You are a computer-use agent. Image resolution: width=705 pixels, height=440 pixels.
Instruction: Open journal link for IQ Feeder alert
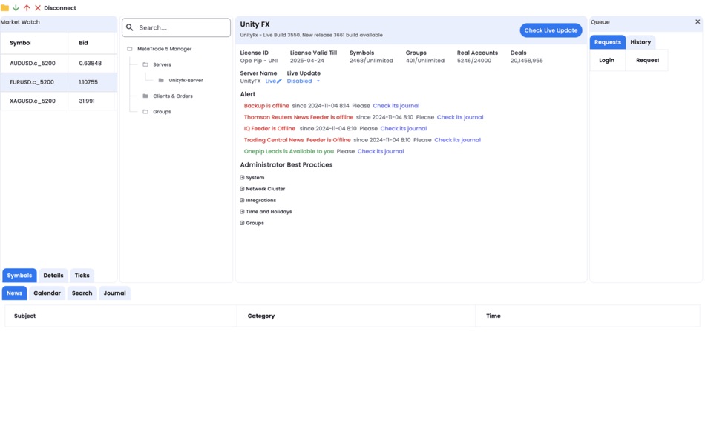tap(404, 128)
